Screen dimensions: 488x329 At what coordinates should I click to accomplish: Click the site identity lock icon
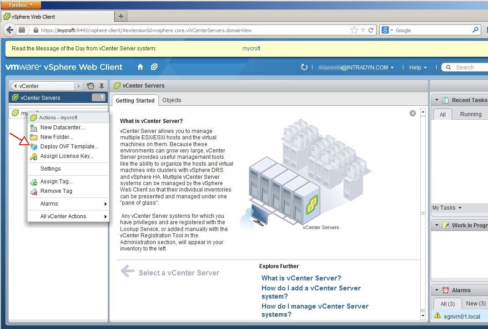coord(36,30)
